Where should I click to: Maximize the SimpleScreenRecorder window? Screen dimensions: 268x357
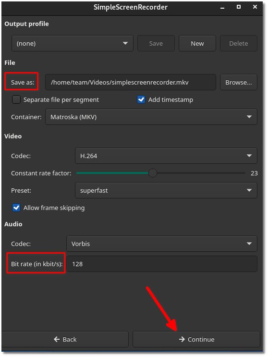pyautogui.click(x=239, y=7)
